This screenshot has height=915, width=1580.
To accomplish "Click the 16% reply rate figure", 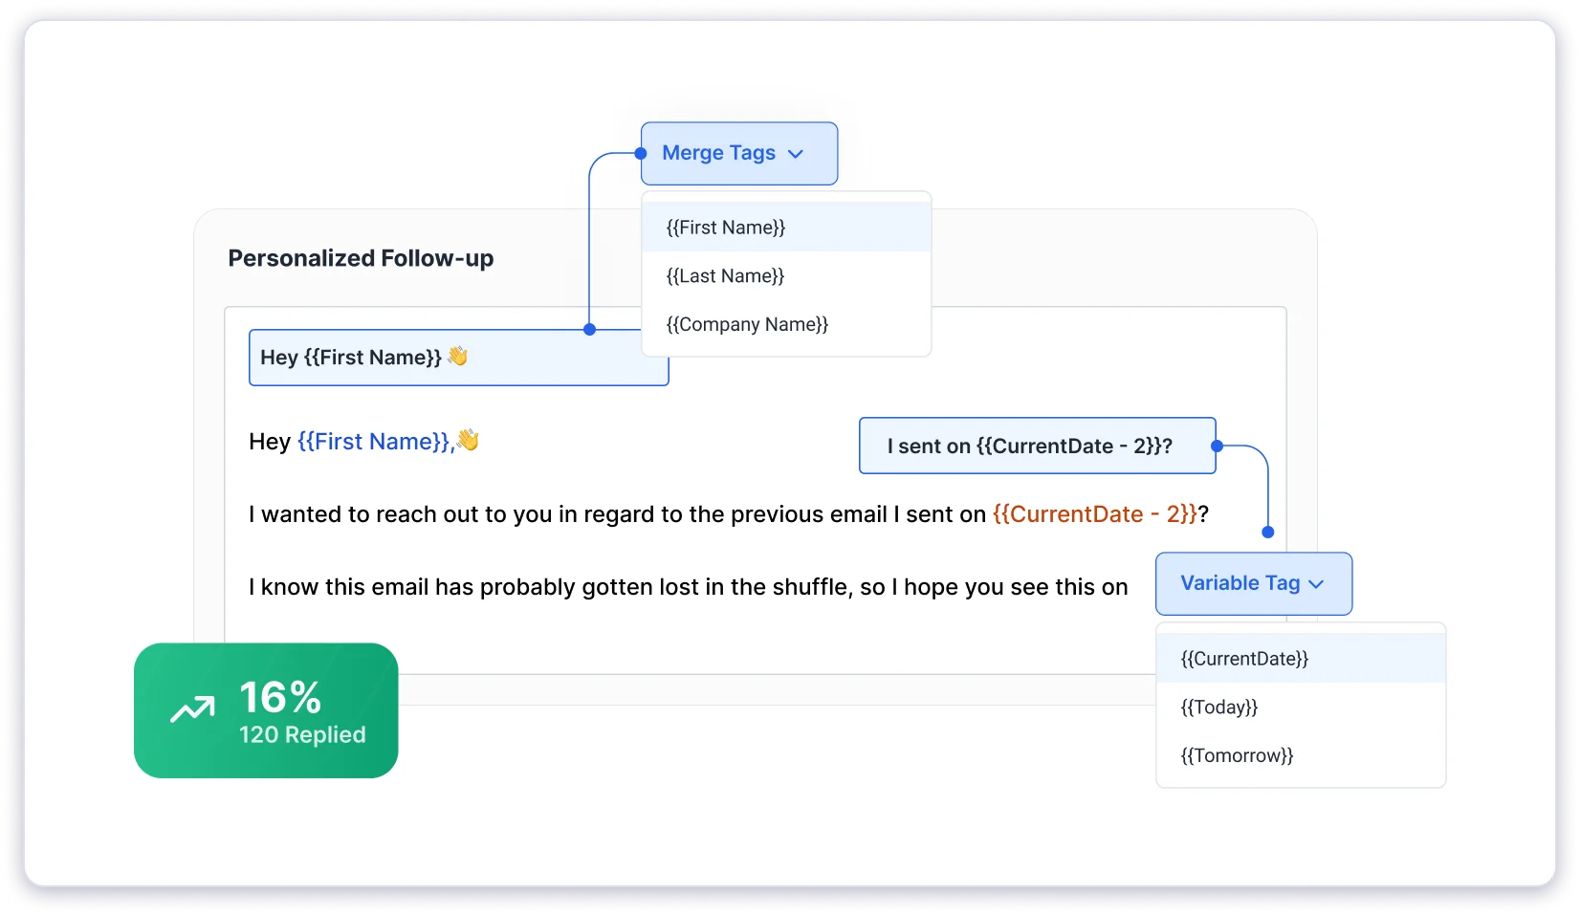I will point(280,697).
